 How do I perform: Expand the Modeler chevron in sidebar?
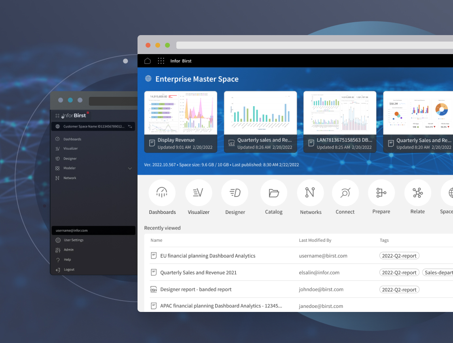pos(130,168)
